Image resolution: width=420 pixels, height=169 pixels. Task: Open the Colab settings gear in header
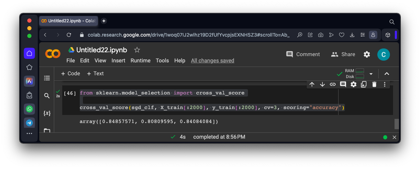tap(367, 54)
